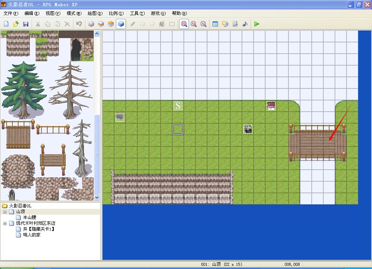Collapse the 现代木叶村郊区东边 tree node

5,223
